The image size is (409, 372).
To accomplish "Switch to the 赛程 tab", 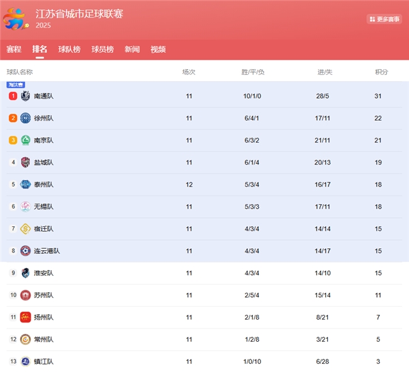I will (x=14, y=50).
